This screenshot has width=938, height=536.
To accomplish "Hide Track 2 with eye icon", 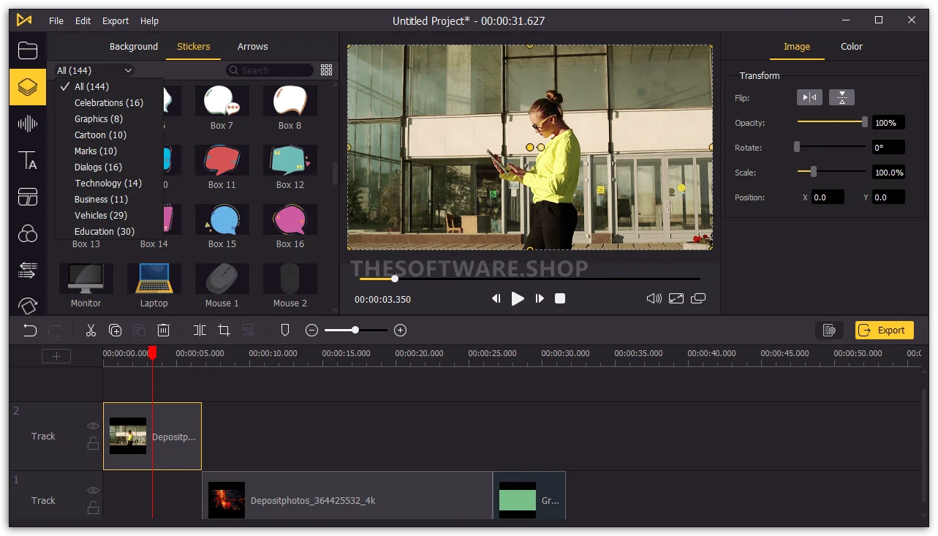I will [x=93, y=426].
